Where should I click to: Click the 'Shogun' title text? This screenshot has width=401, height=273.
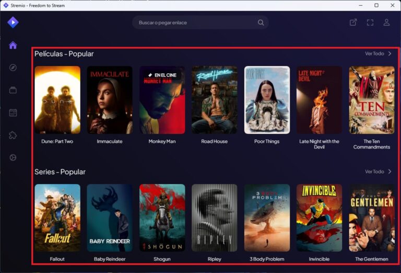tap(162, 259)
